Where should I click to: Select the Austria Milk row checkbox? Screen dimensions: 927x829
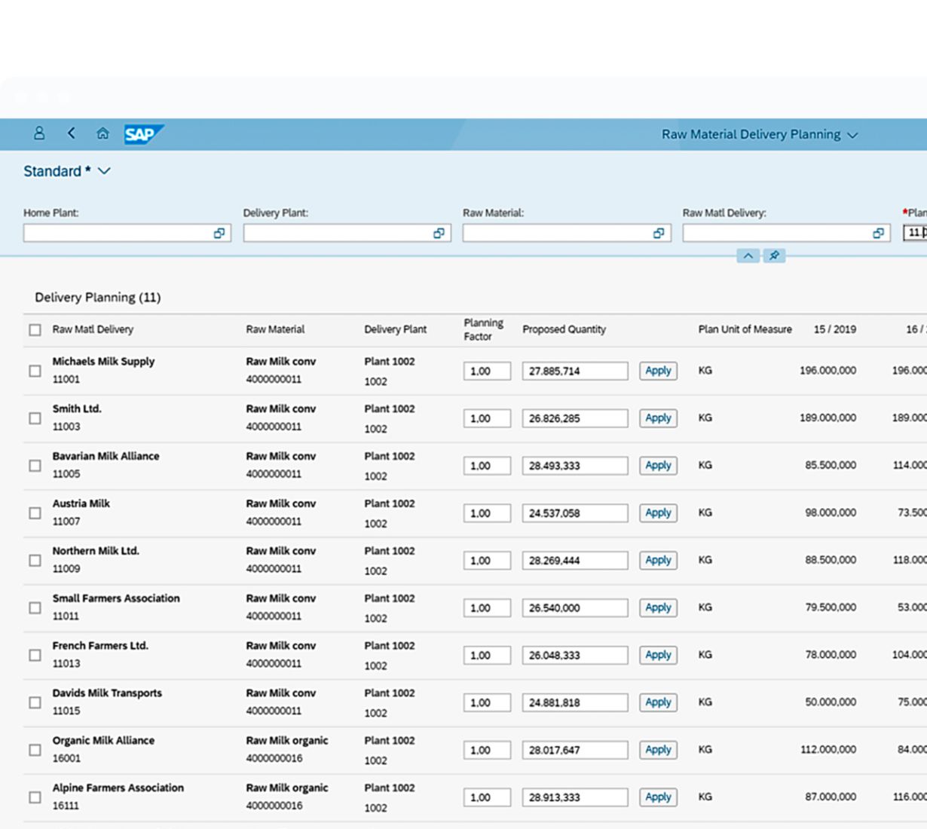(x=35, y=513)
